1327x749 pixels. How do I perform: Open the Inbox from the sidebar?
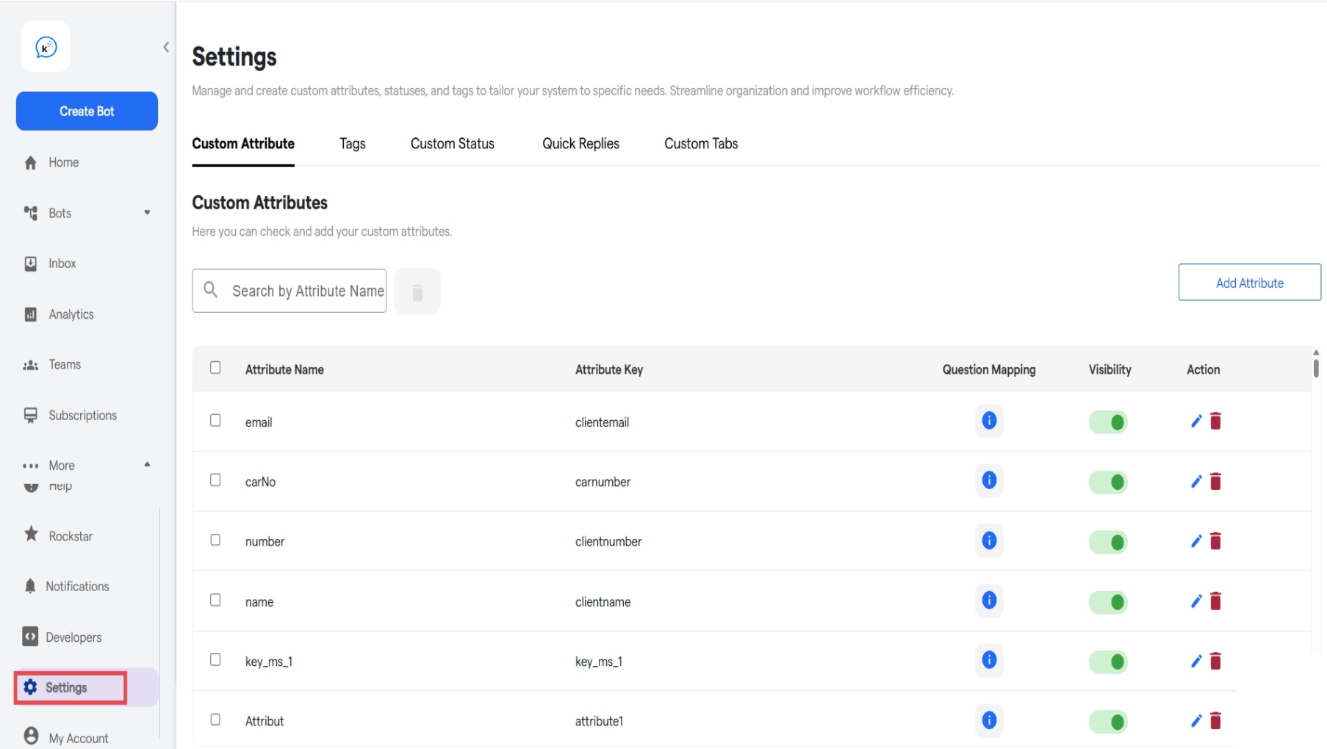click(x=62, y=263)
